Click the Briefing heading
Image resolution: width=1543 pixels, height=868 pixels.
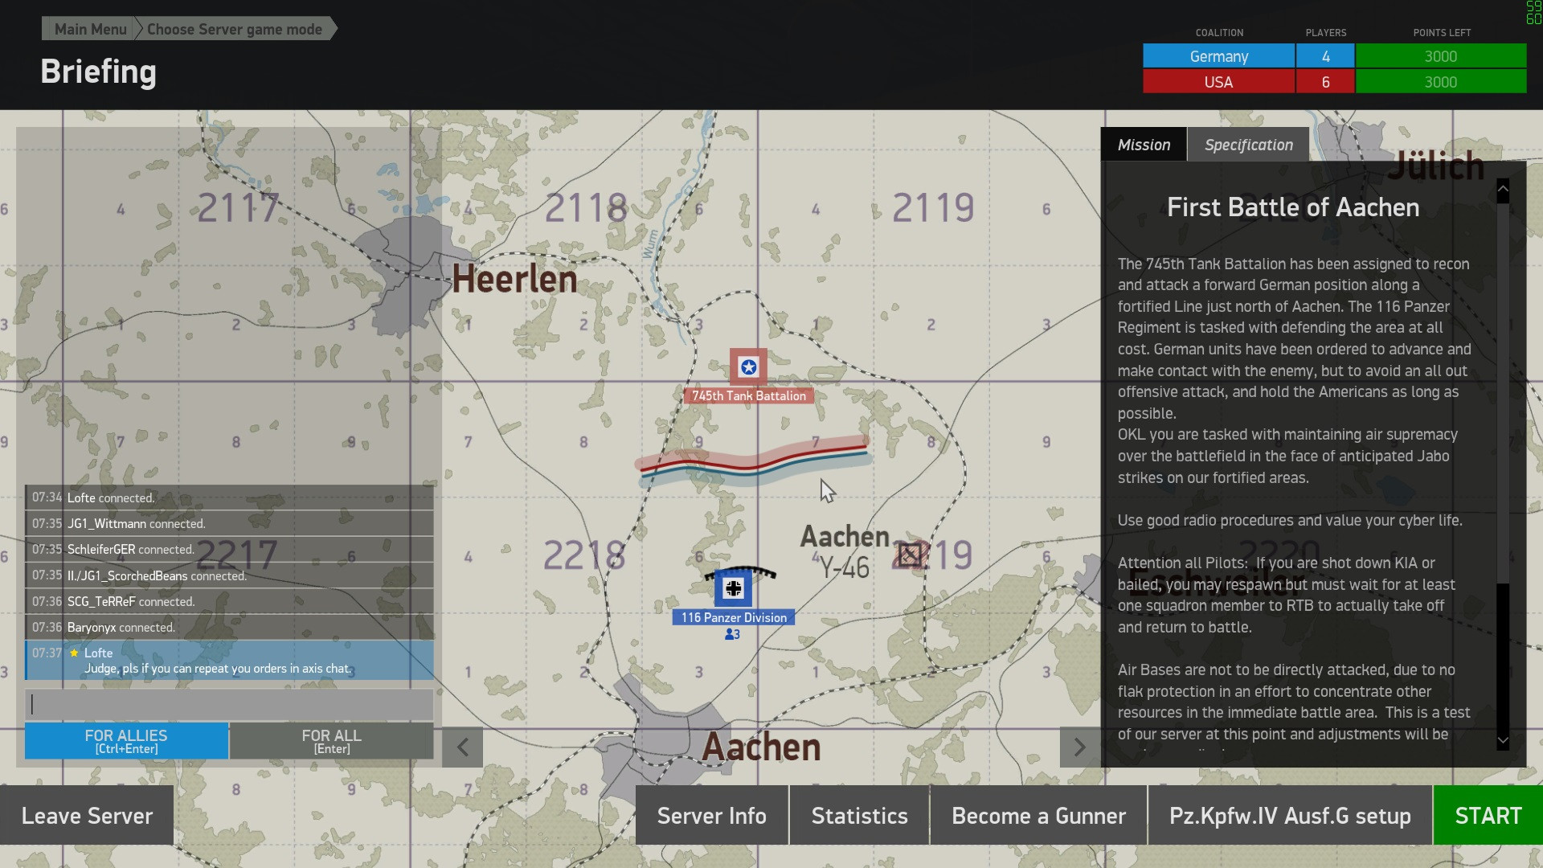98,72
